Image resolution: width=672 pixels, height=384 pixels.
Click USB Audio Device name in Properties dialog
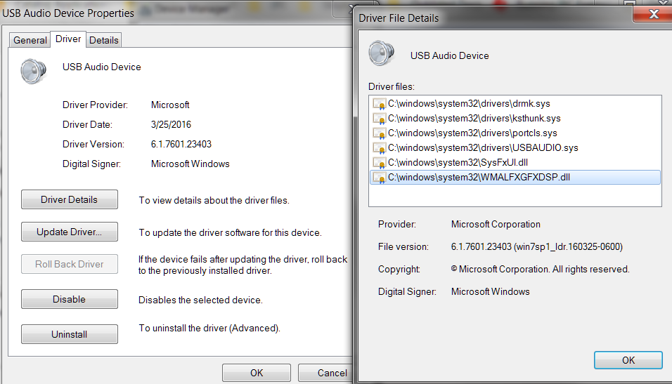tap(101, 67)
